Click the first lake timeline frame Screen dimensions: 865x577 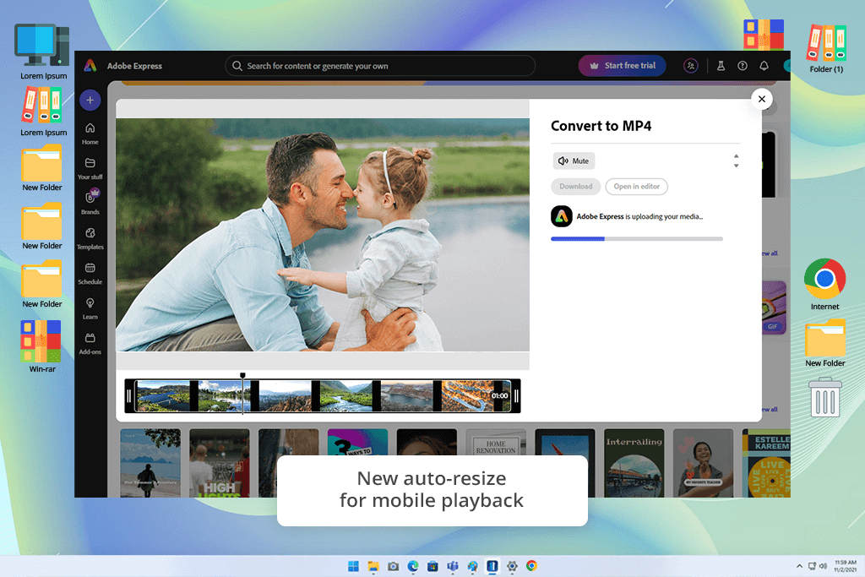(x=163, y=396)
